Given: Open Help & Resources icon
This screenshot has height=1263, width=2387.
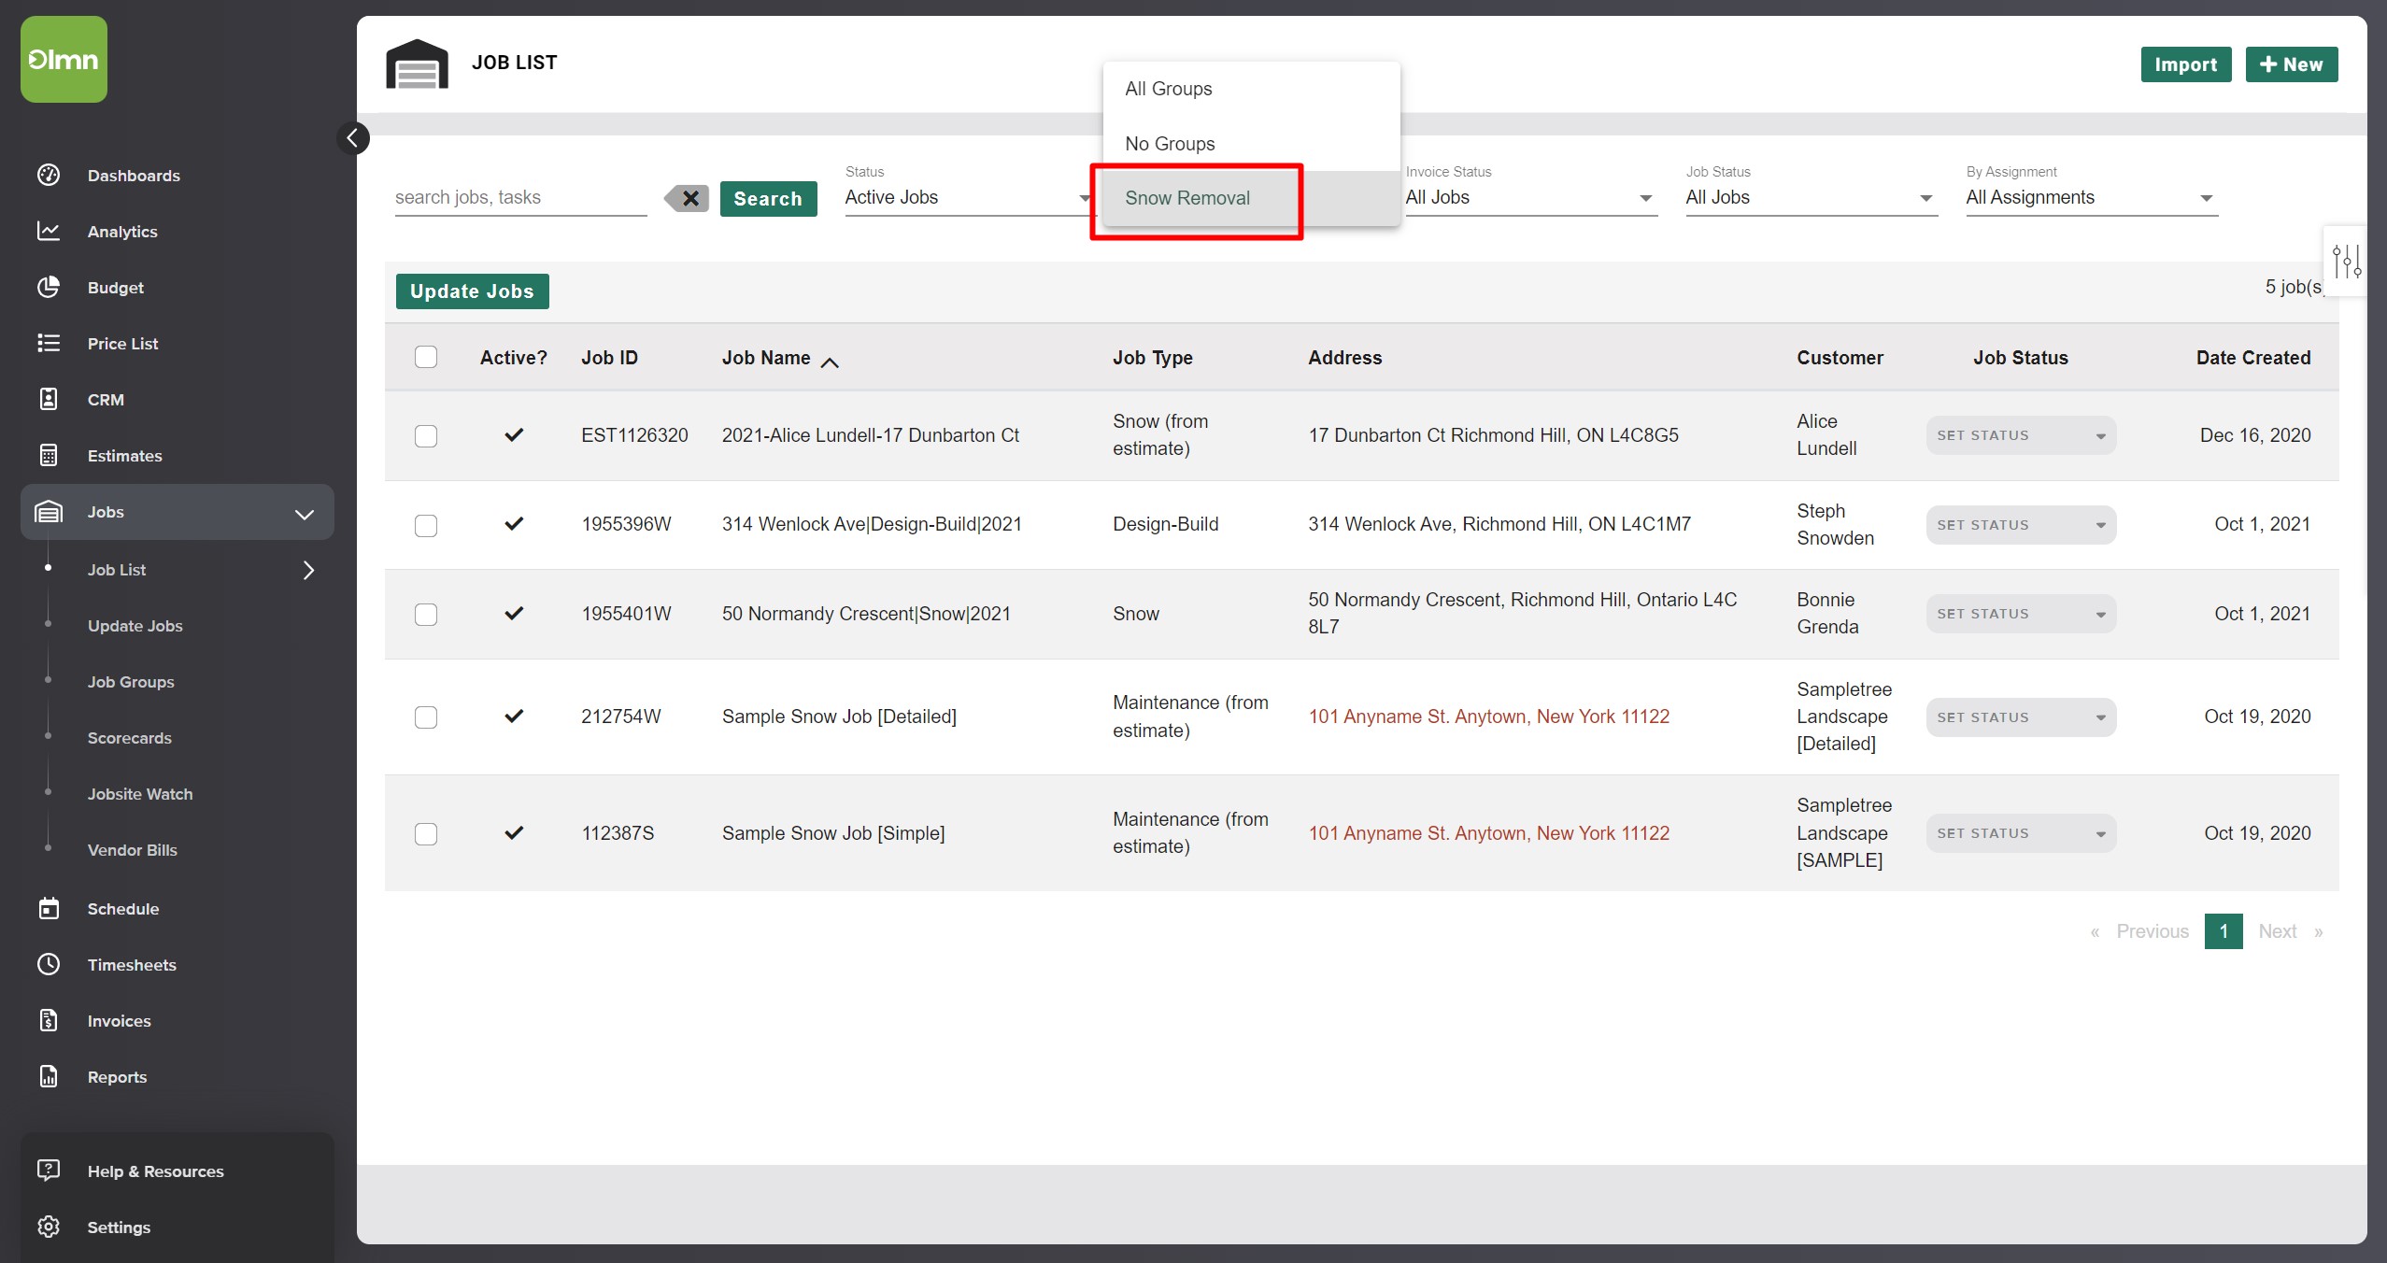Looking at the screenshot, I should [49, 1171].
